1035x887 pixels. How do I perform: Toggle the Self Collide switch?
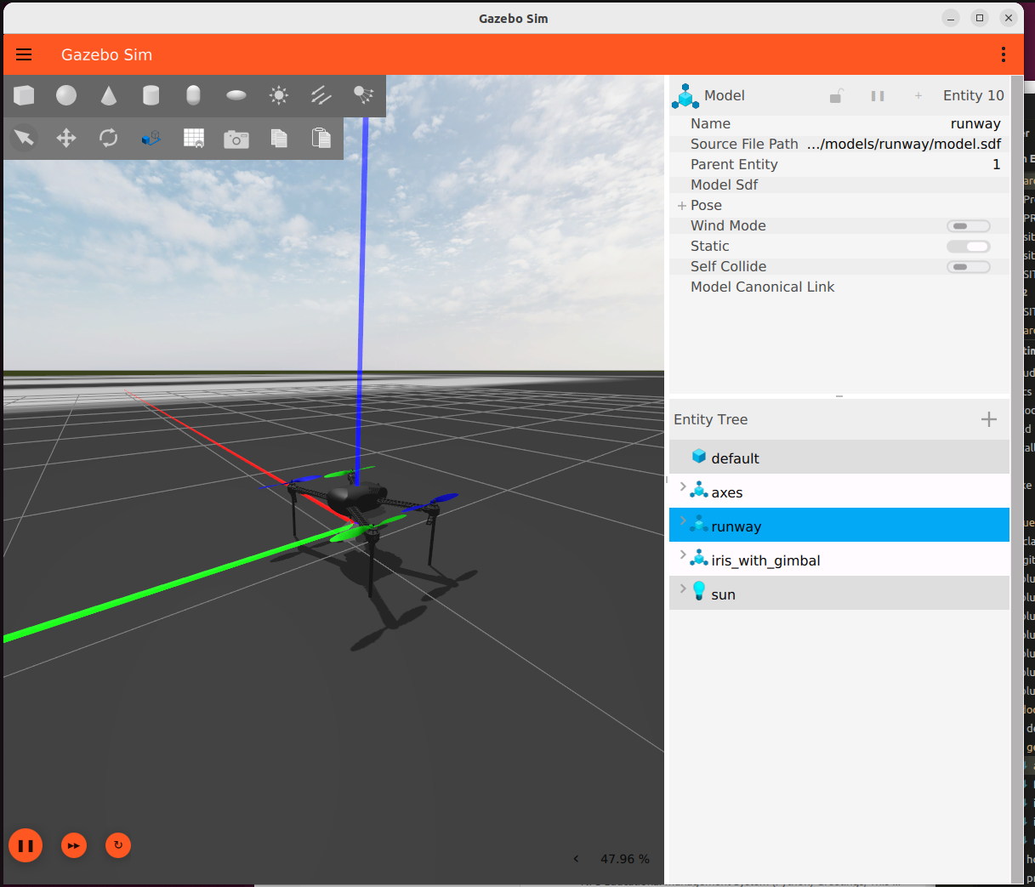pos(969,267)
